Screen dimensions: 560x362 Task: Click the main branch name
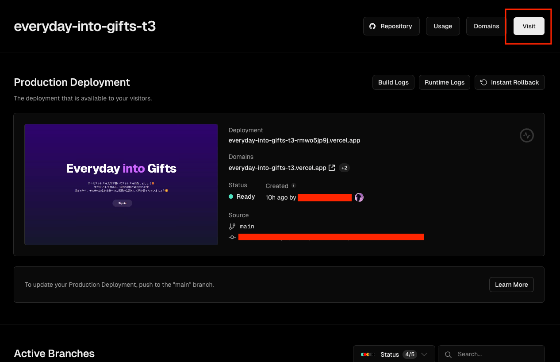(x=247, y=226)
